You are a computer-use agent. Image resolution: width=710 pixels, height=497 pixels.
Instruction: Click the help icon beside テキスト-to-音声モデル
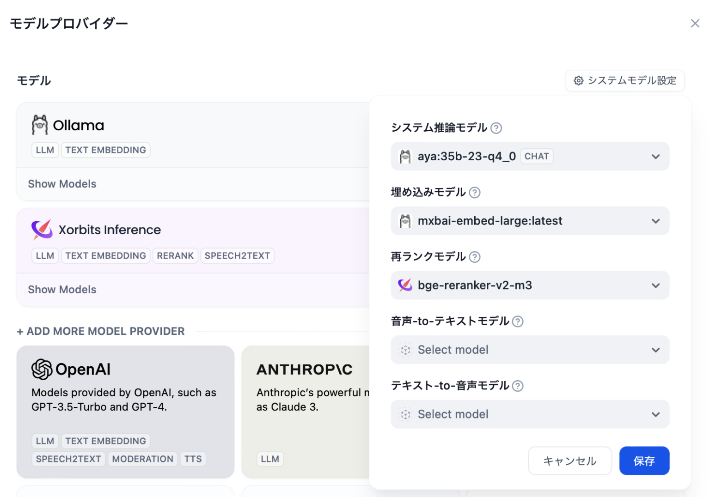(518, 386)
